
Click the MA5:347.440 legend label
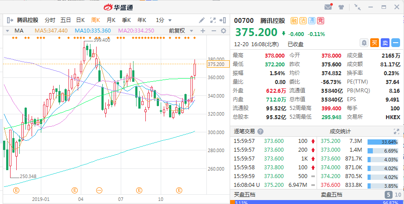pos(51,31)
